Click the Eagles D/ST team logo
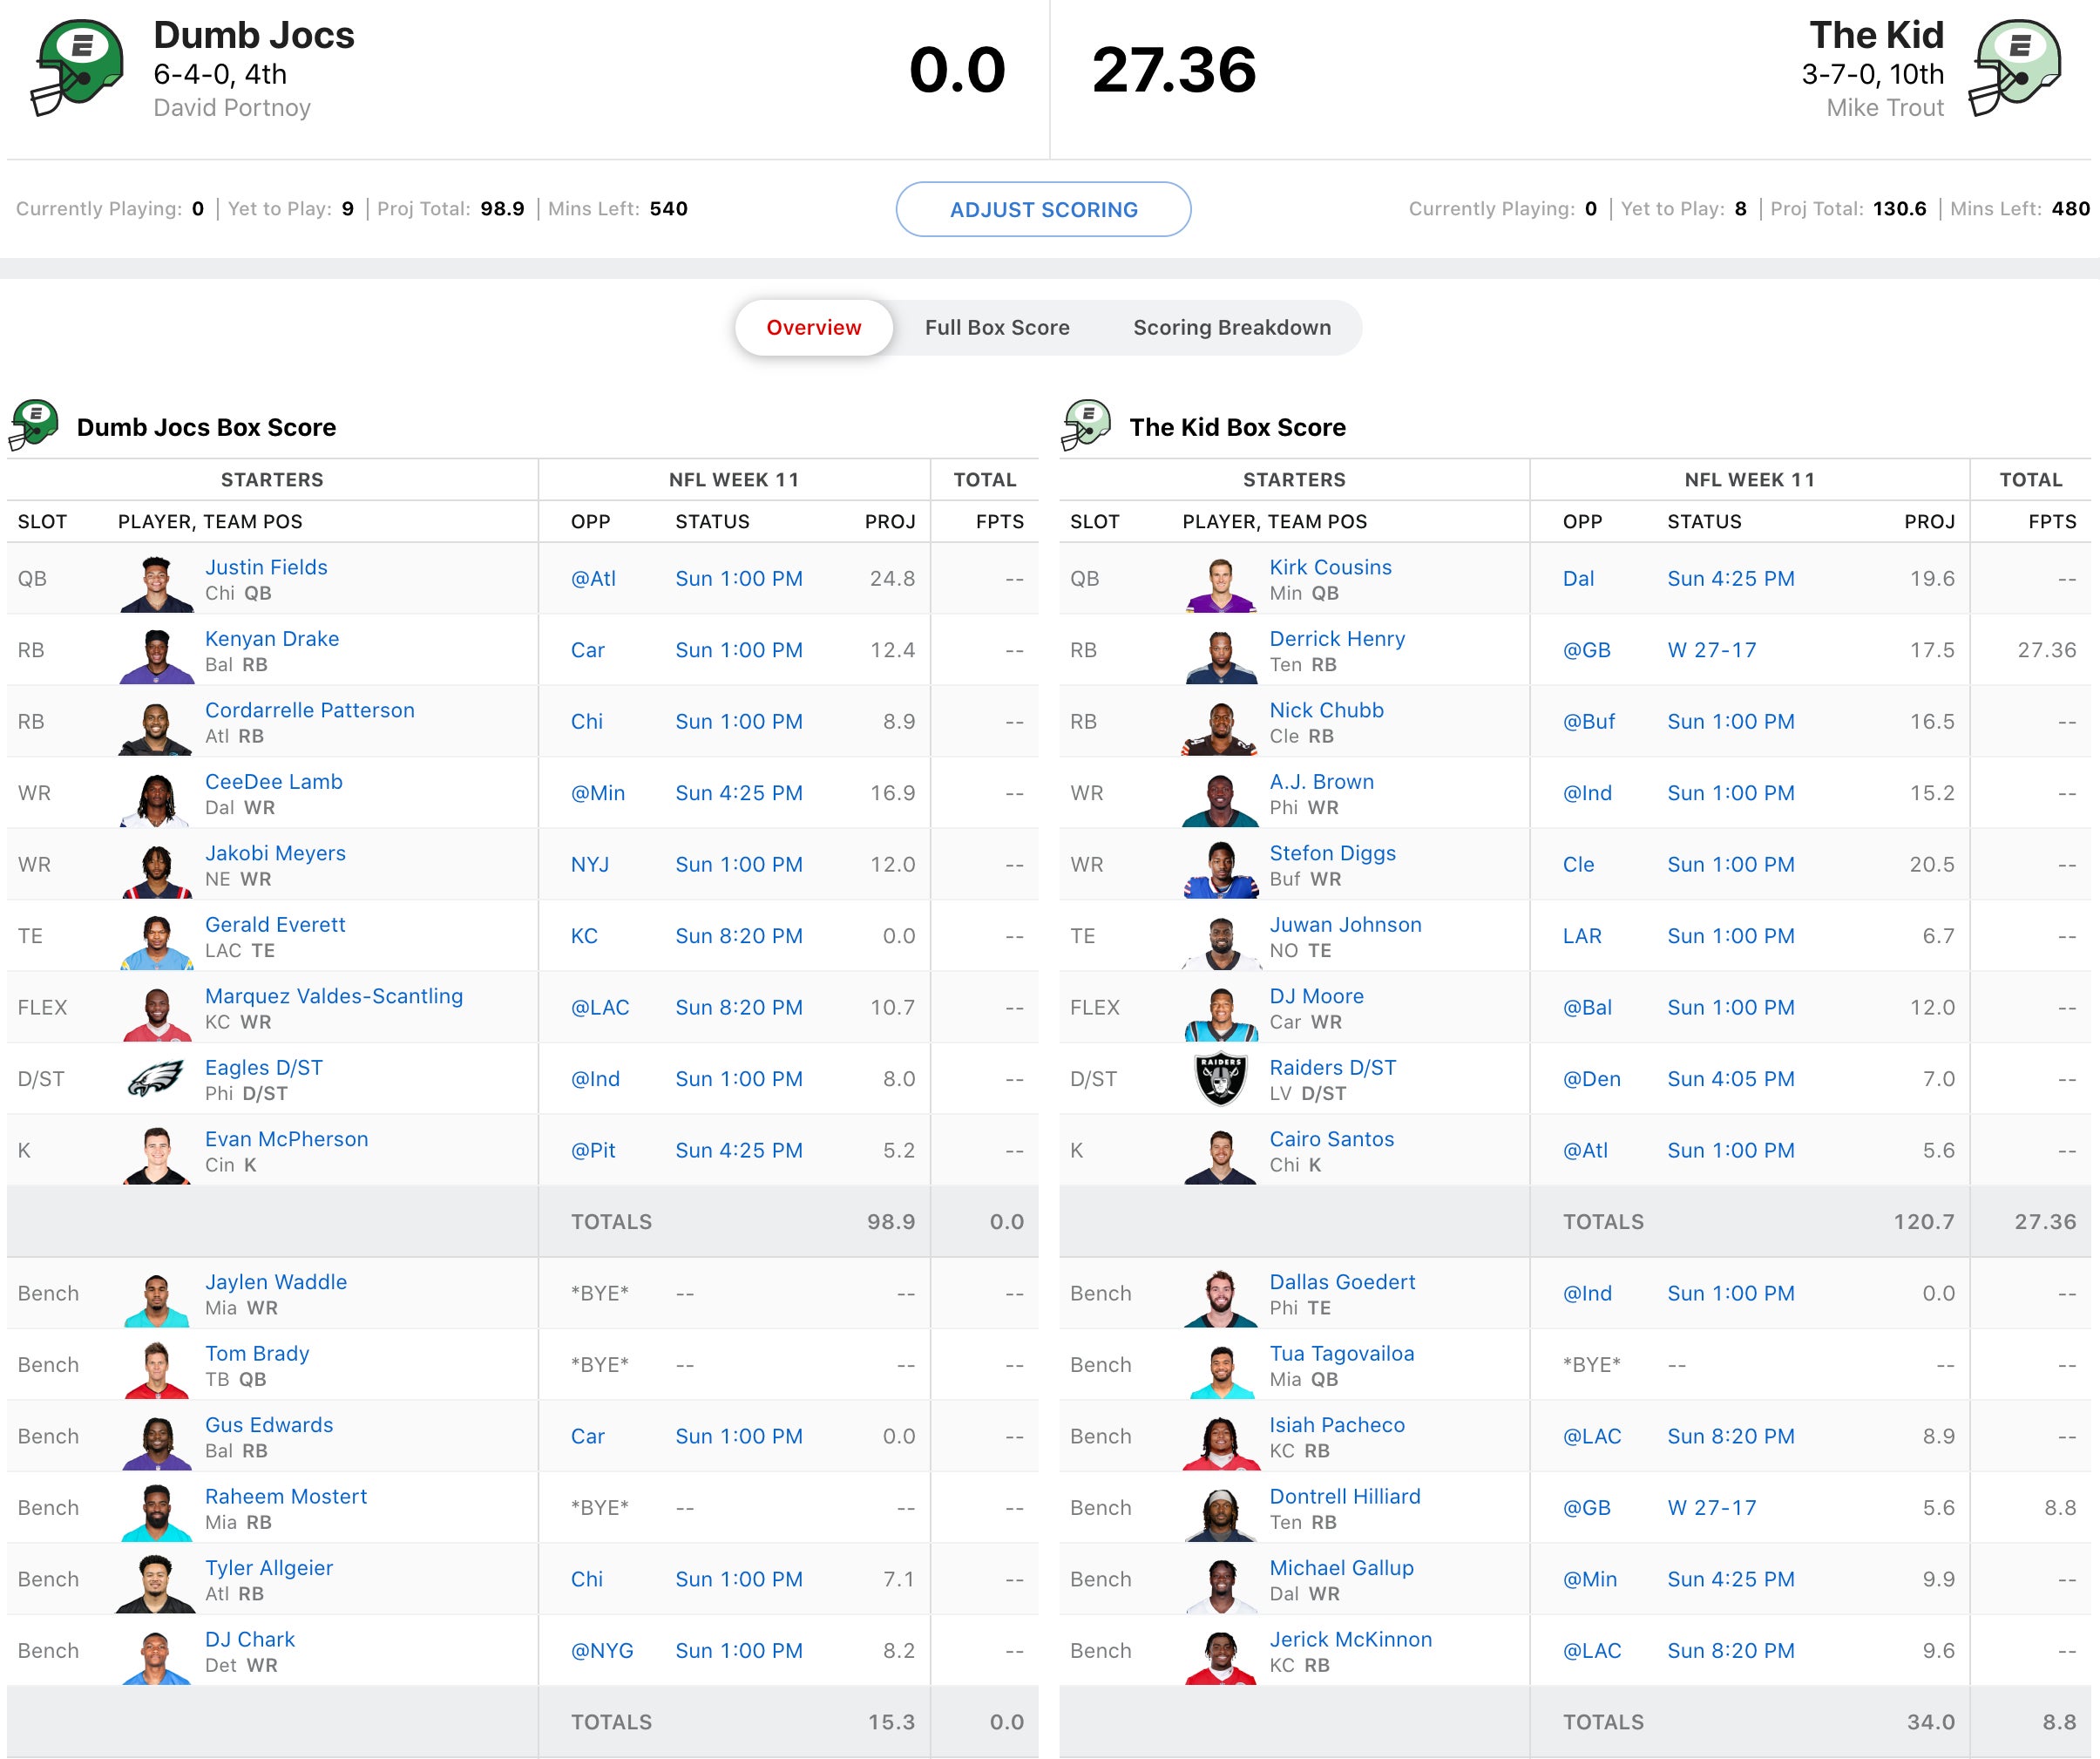This screenshot has height=1759, width=2100. [x=156, y=1078]
